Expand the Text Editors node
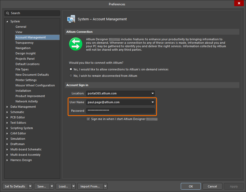246x192 pixels. (7, 123)
